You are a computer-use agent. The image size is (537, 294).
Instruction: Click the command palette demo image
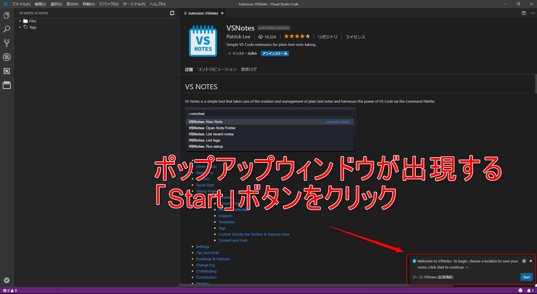pos(270,130)
